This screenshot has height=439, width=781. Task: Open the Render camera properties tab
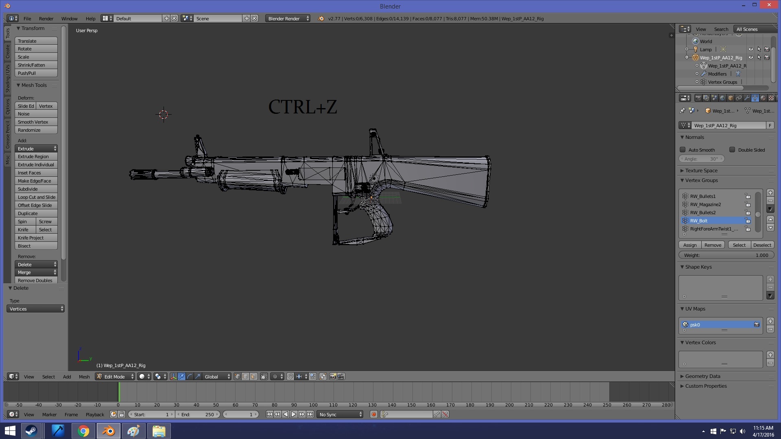click(698, 98)
